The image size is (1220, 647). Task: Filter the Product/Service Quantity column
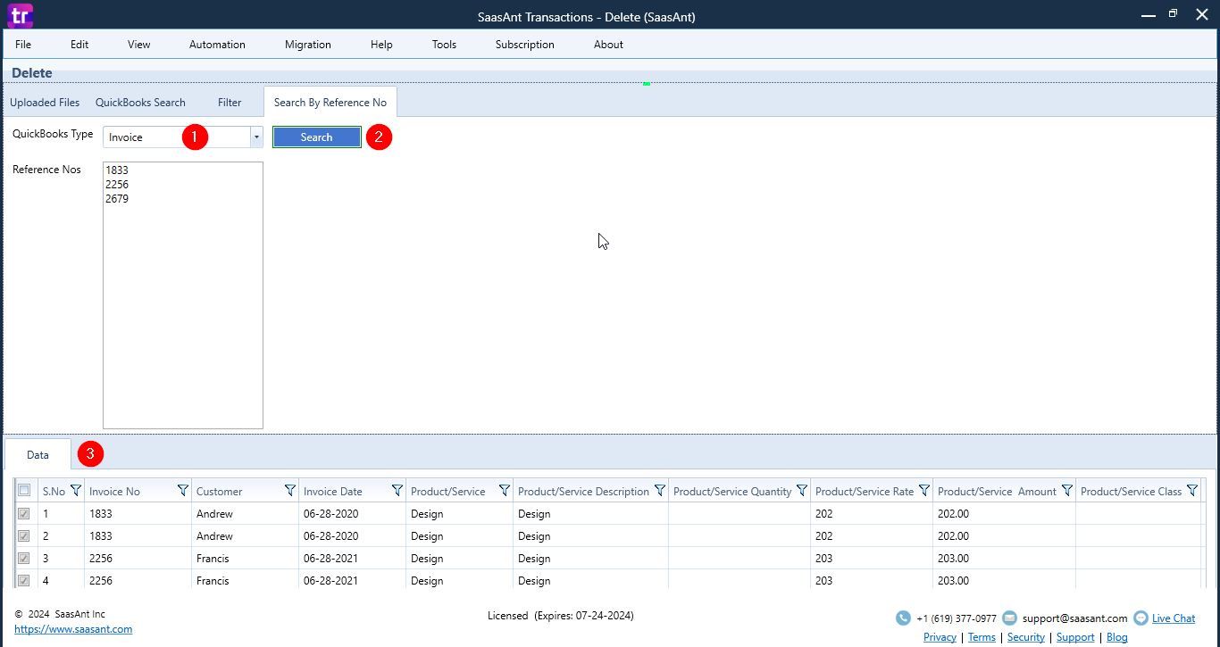click(802, 491)
